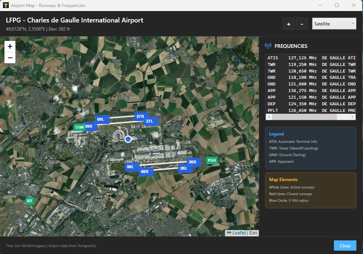The width and height of the screenshot is (363, 254).
Task: Select the ATIS 127,125 MHz row
Action: click(x=311, y=58)
